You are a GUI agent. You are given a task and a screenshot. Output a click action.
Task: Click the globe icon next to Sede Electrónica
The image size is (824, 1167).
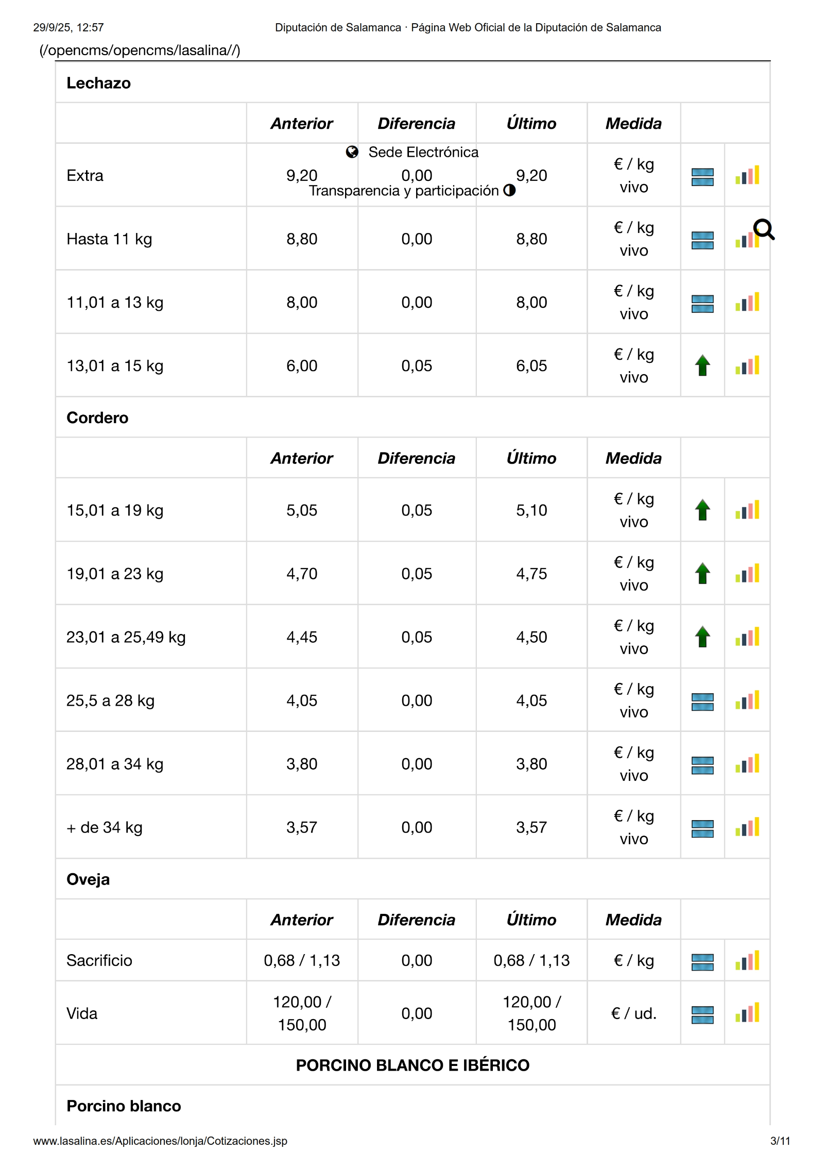352,152
